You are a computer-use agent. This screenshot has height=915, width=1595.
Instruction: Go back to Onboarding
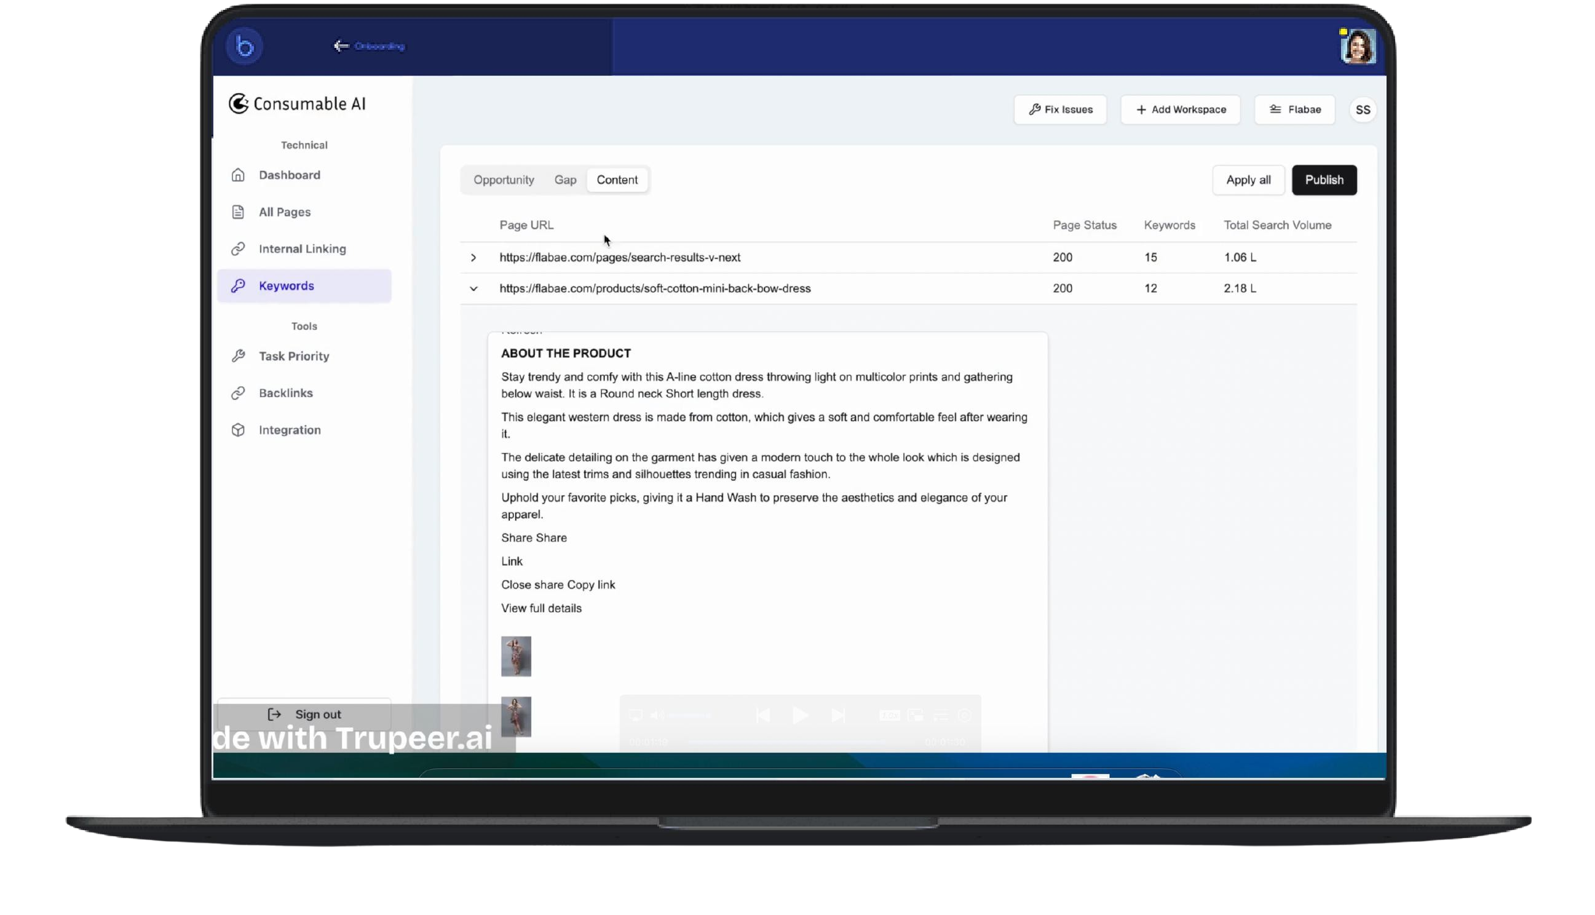coord(370,46)
